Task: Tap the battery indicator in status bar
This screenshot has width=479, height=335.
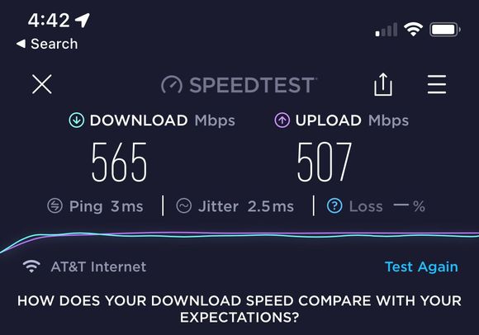Action: click(x=445, y=30)
